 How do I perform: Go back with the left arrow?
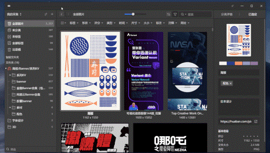tap(62, 14)
